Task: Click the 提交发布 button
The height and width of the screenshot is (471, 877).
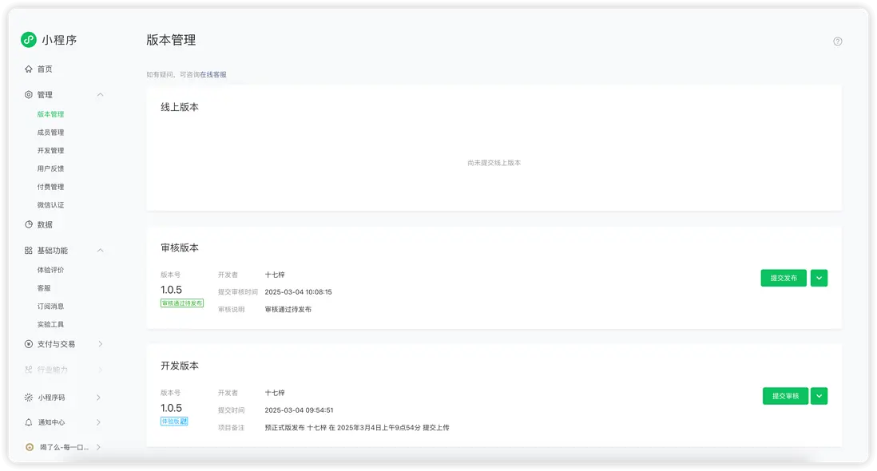Action: [784, 278]
